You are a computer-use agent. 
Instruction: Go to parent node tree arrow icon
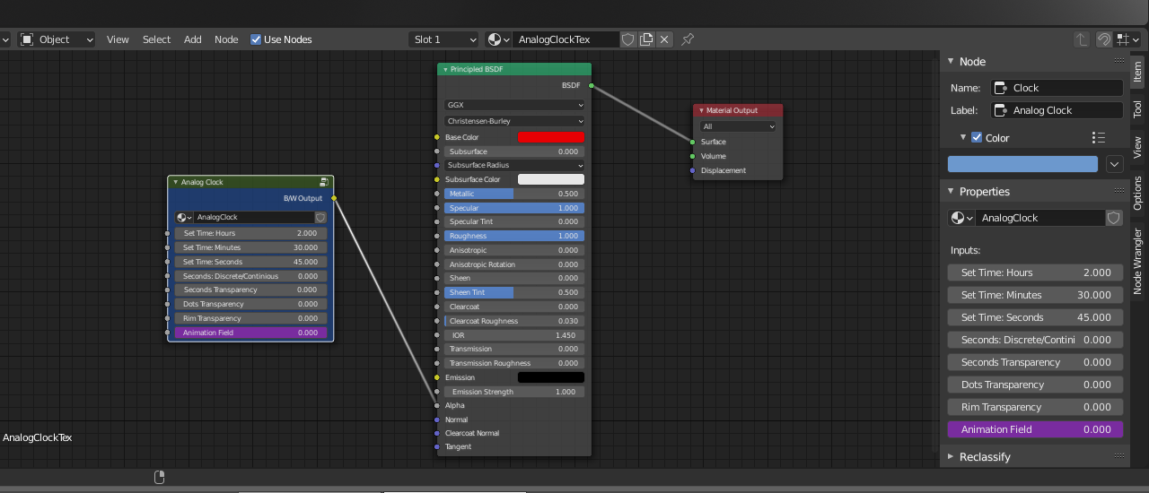[x=1082, y=39]
